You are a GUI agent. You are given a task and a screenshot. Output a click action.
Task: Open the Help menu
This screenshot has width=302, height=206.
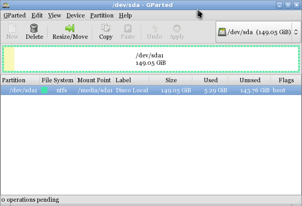pyautogui.click(x=125, y=16)
